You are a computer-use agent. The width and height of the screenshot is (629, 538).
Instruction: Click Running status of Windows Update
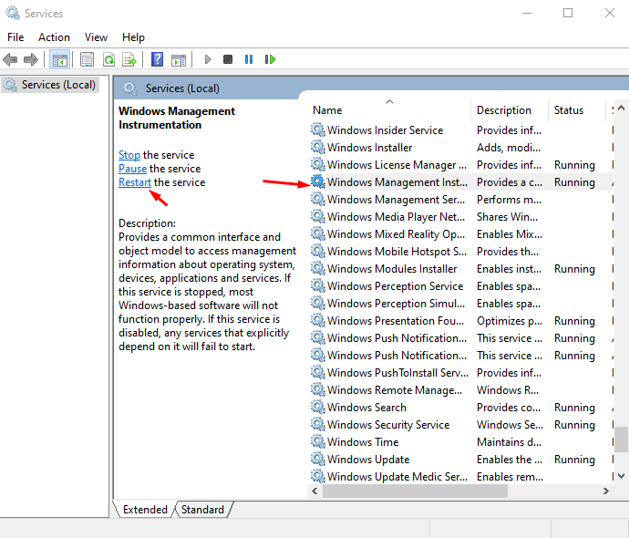click(x=574, y=460)
